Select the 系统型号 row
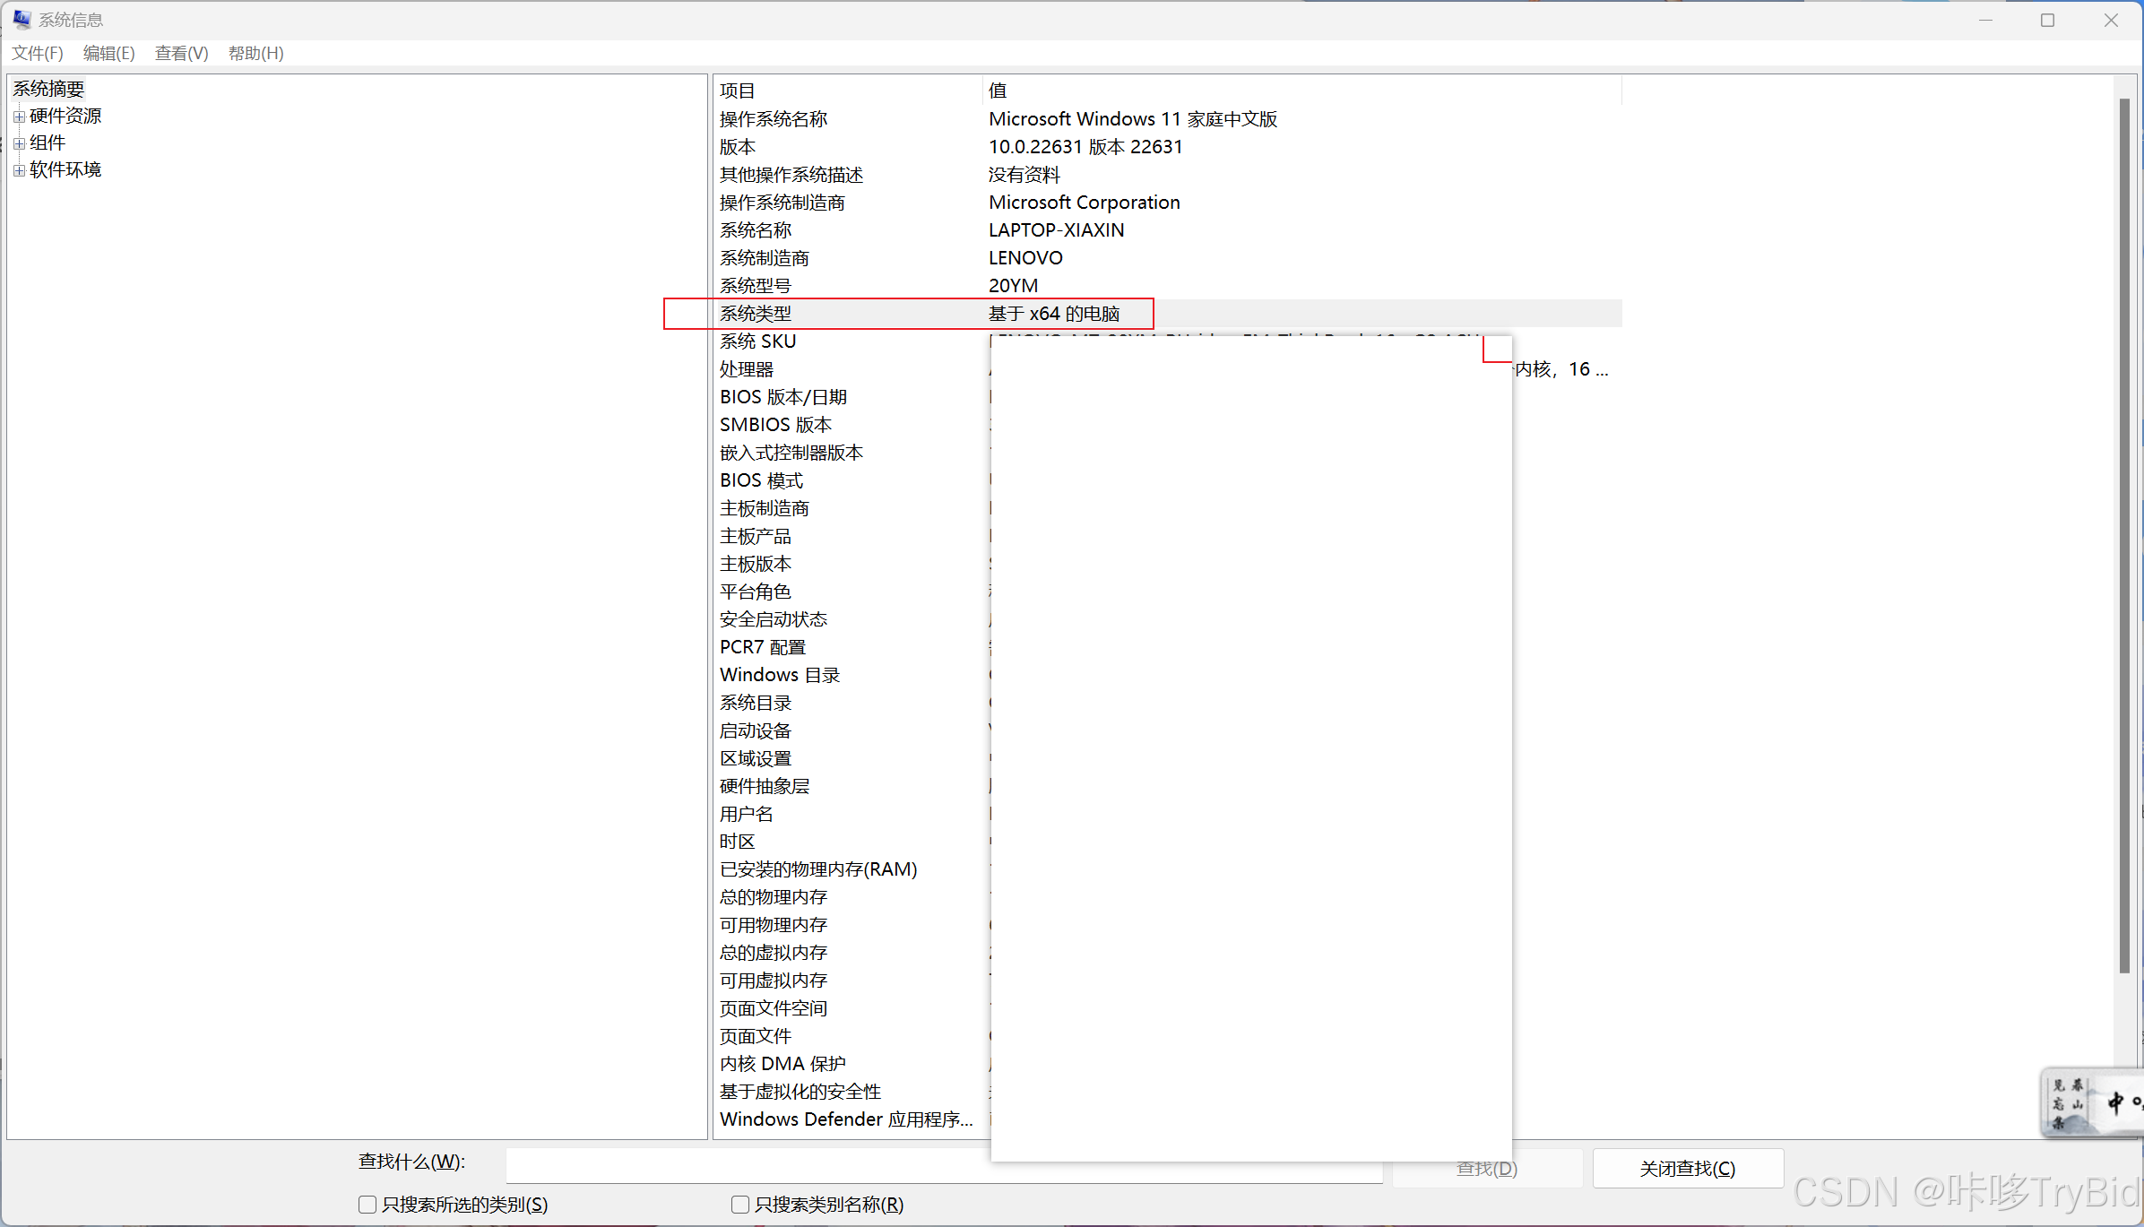This screenshot has height=1227, width=2144. click(x=1168, y=286)
